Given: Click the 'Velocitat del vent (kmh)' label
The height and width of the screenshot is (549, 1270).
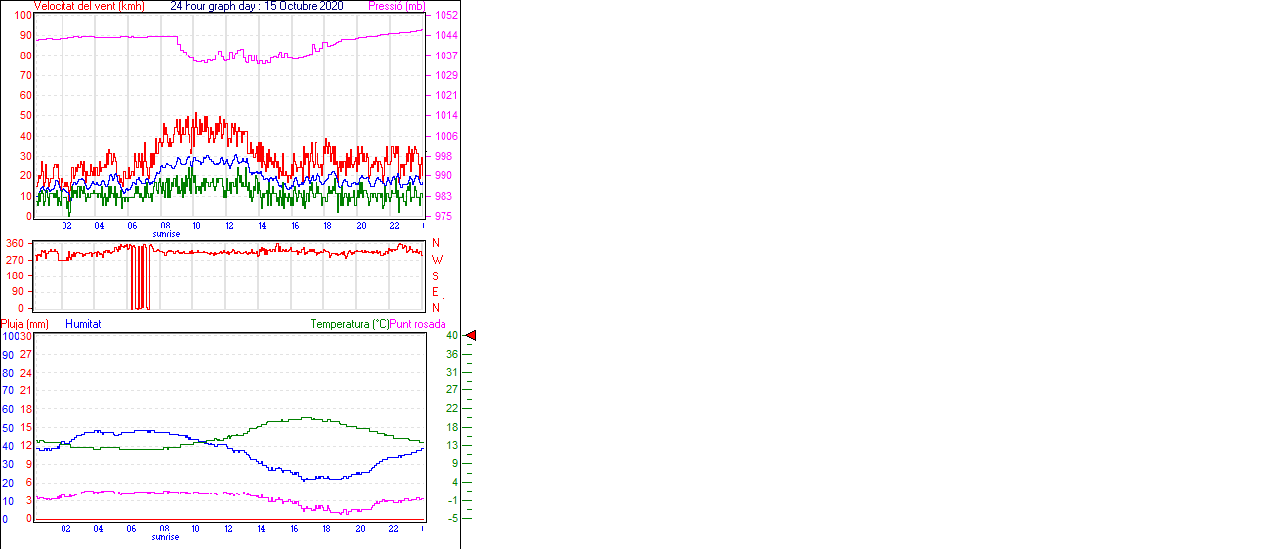Looking at the screenshot, I should [88, 6].
